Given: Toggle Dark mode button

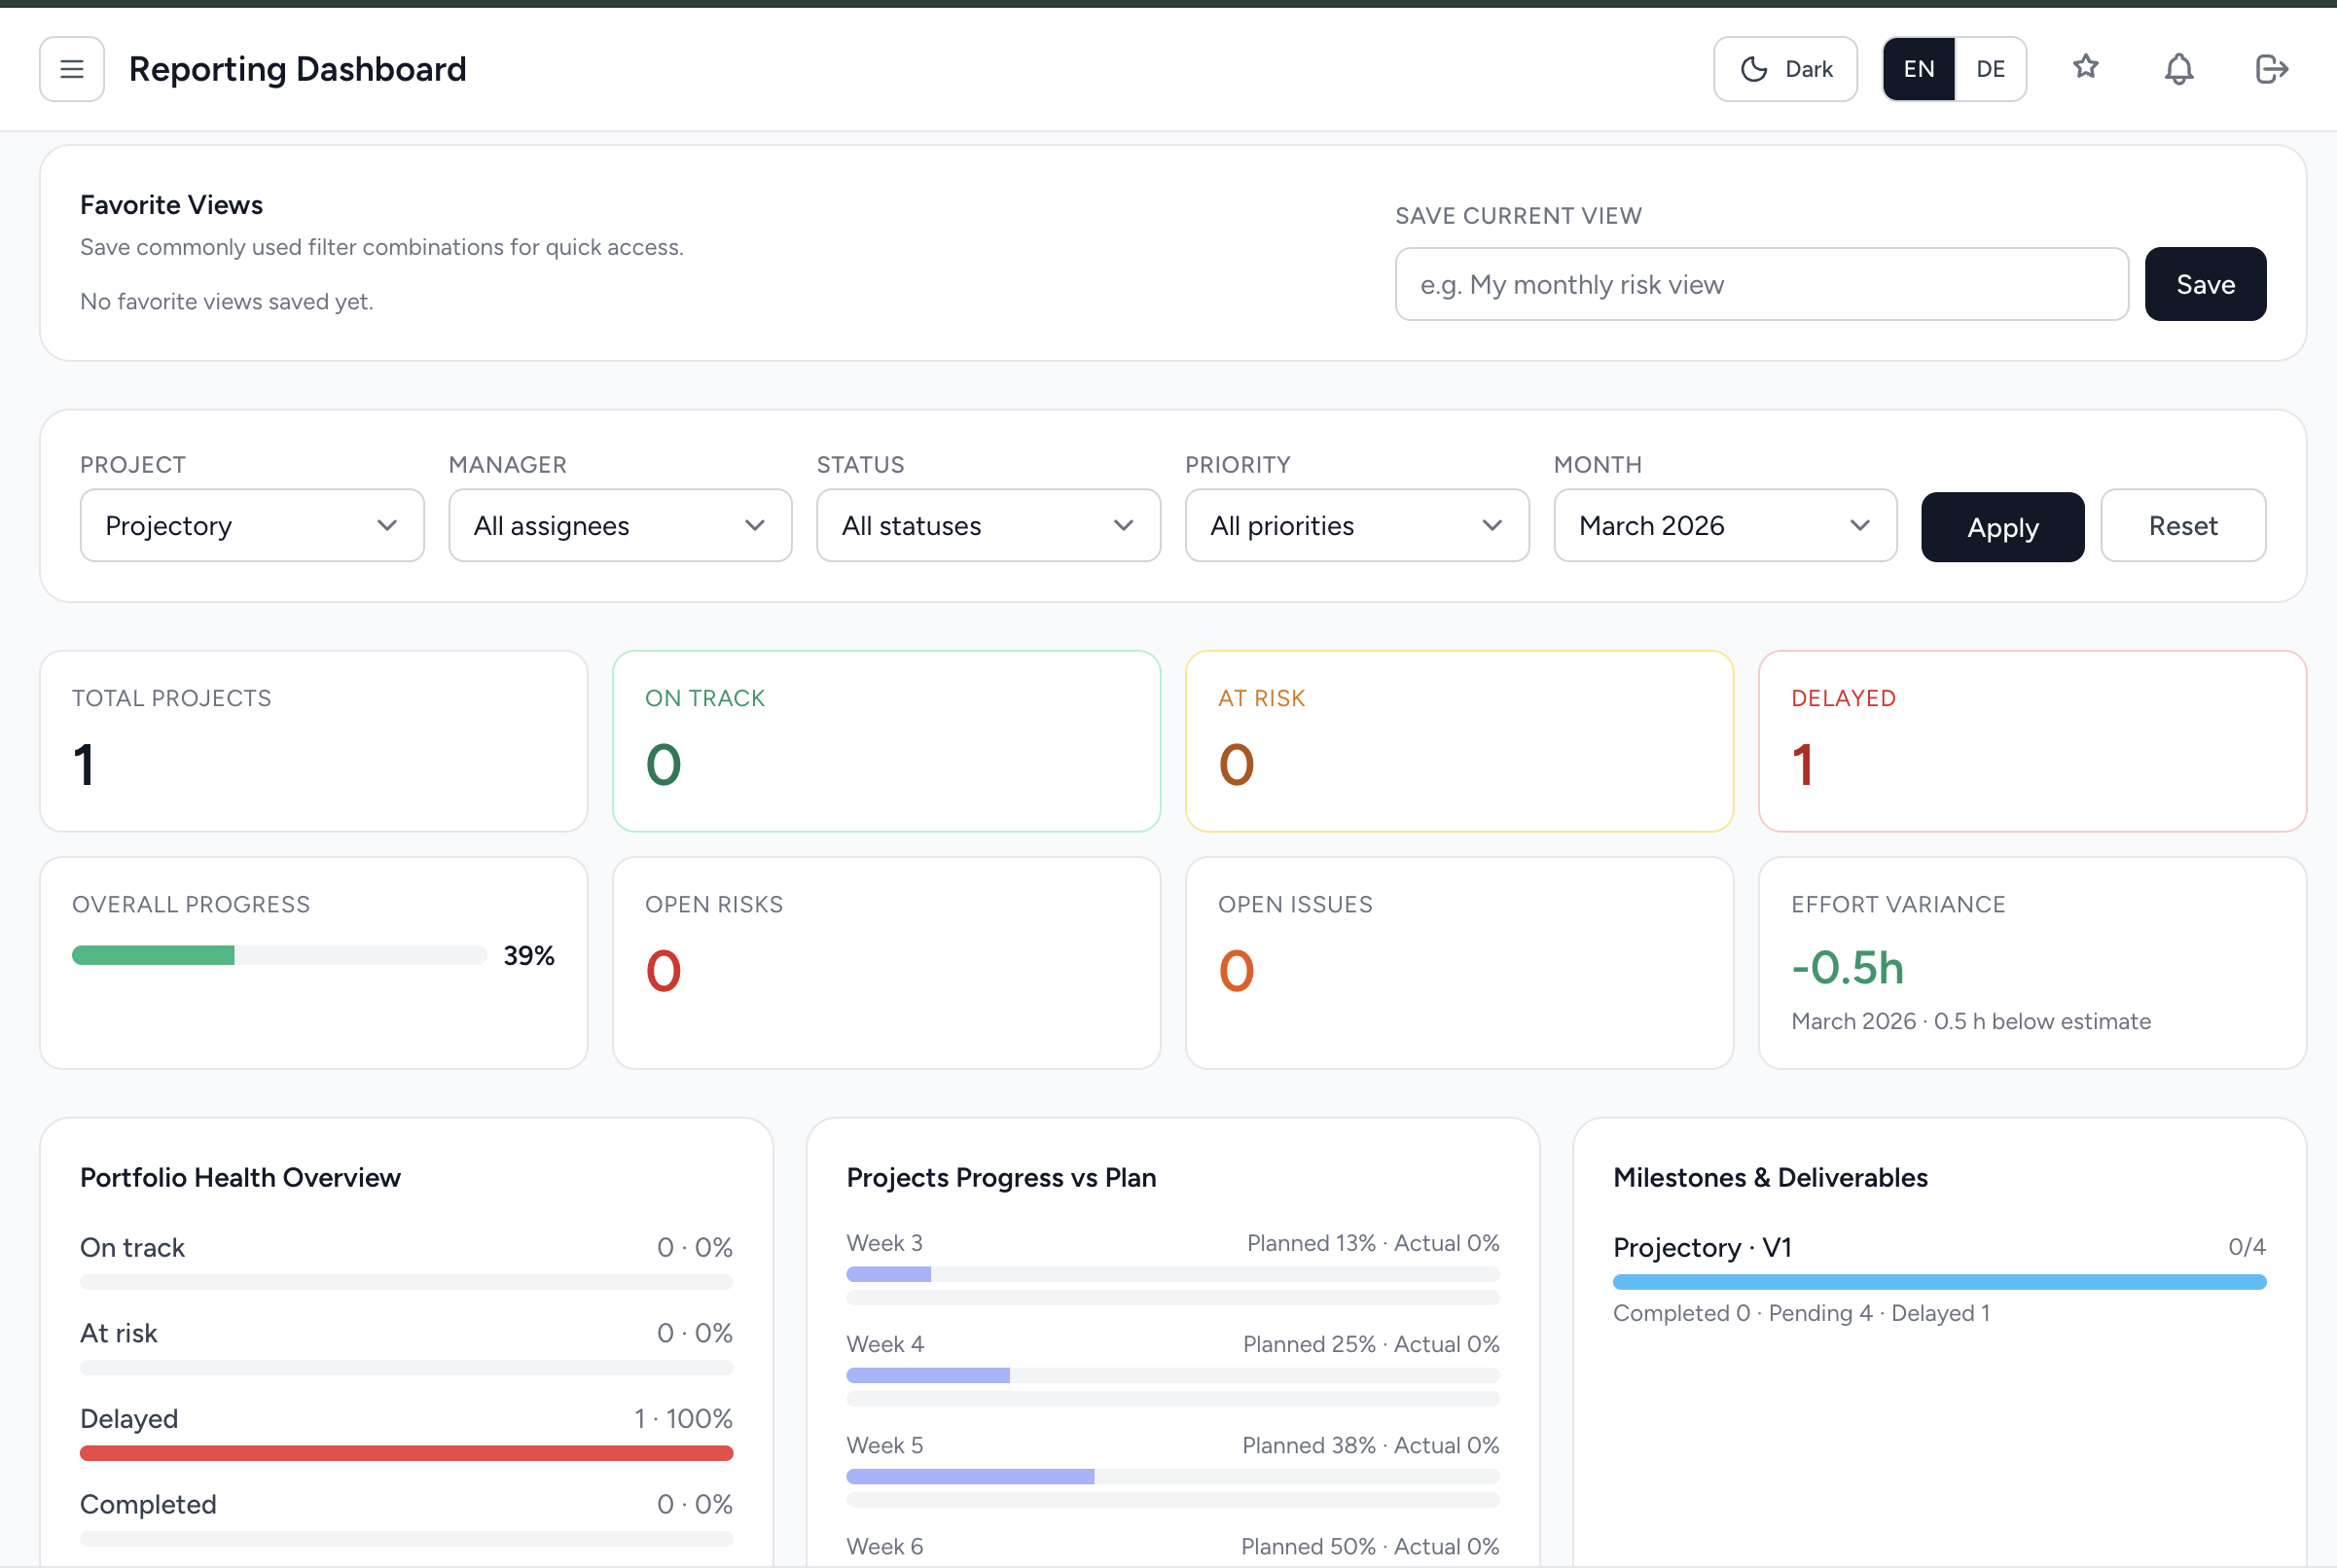Looking at the screenshot, I should [1785, 69].
